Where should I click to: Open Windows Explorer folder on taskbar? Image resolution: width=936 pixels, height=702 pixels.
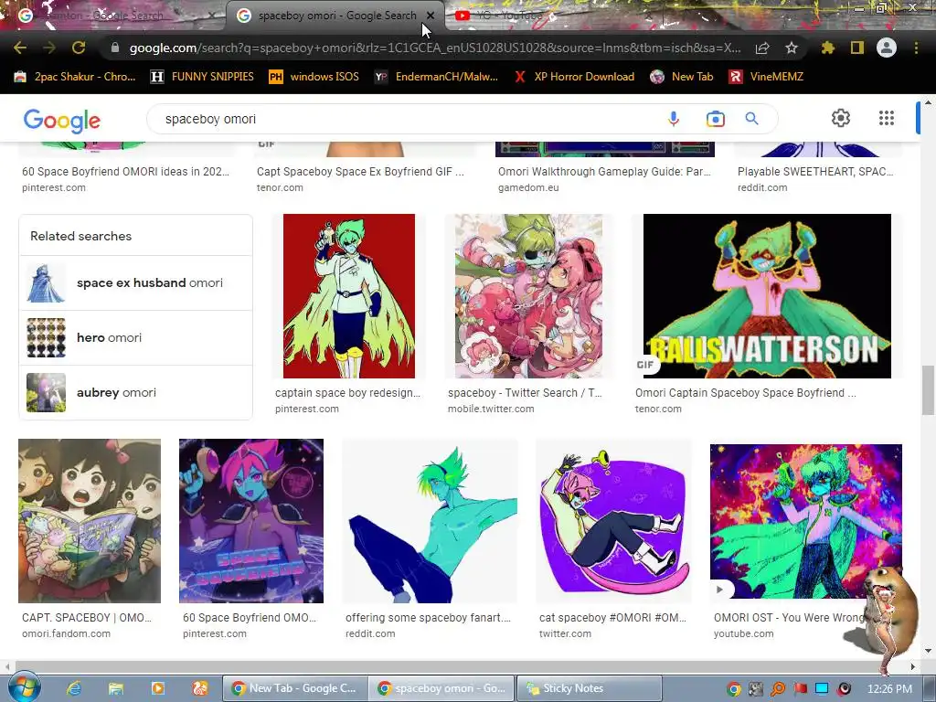(115, 688)
